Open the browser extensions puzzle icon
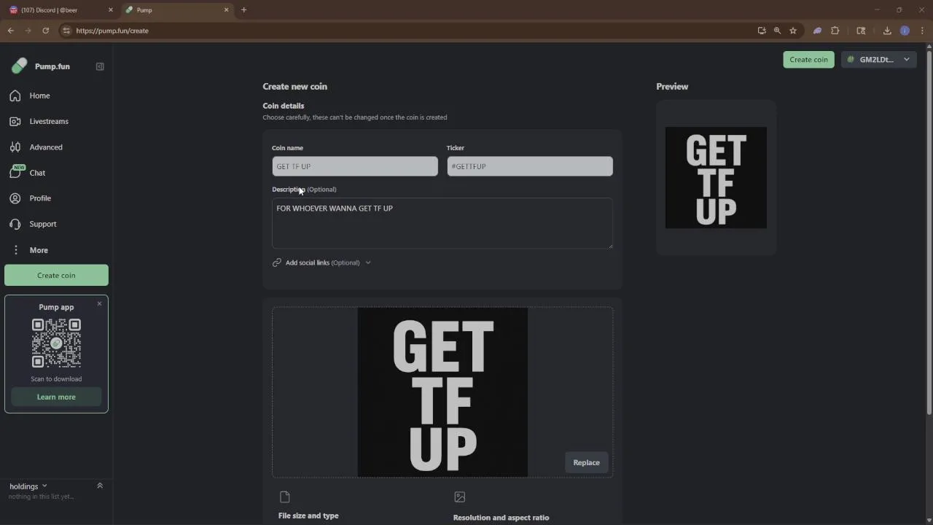The width and height of the screenshot is (933, 525). [x=835, y=31]
